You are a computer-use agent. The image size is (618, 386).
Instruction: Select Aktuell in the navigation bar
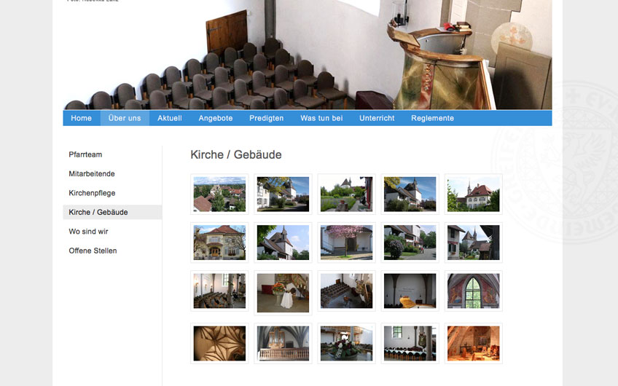tap(170, 118)
